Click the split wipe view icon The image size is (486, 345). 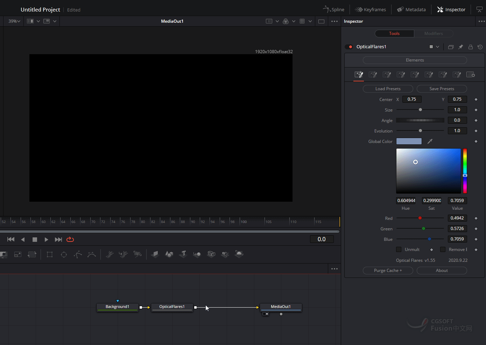coord(30,21)
